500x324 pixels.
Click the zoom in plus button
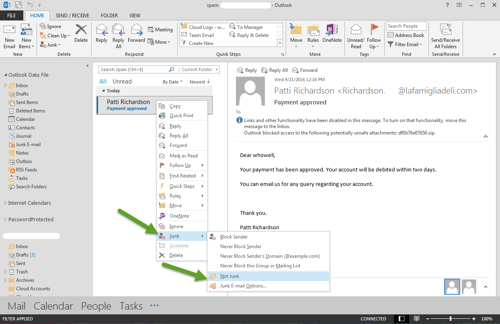click(474, 319)
